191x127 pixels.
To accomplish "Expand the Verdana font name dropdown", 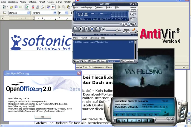I will tap(55, 13).
